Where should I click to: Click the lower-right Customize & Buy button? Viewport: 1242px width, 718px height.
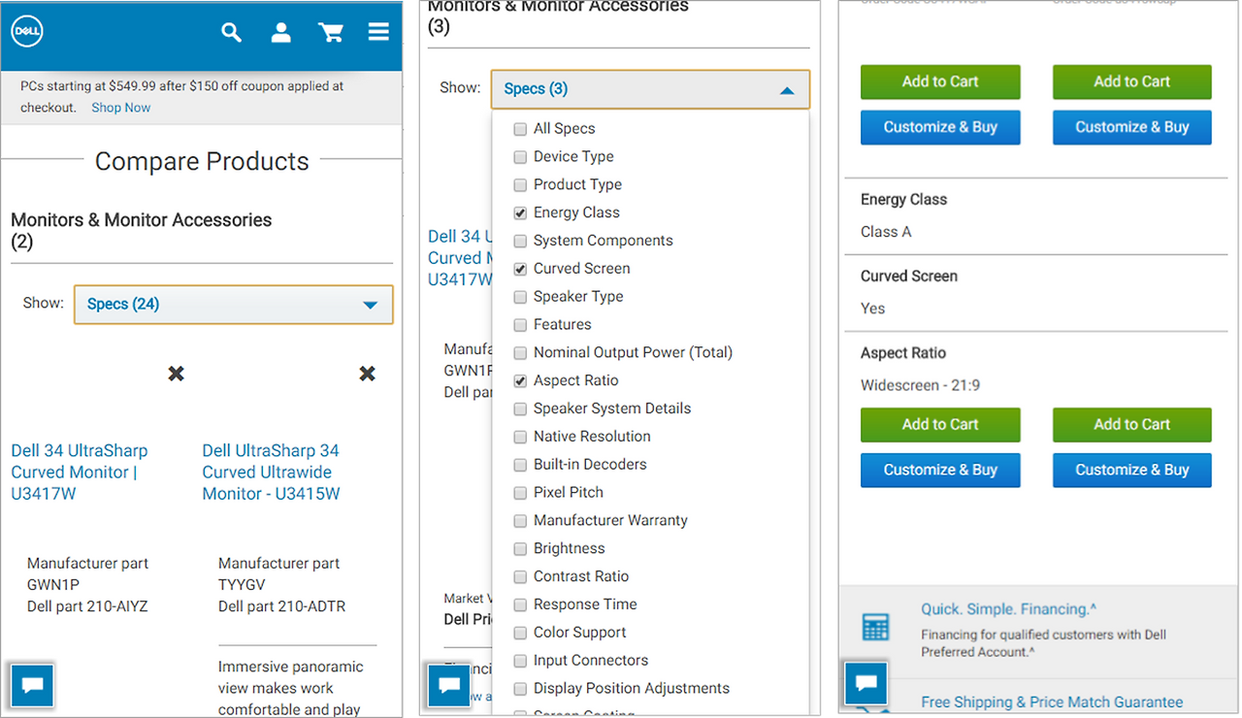coord(1131,471)
